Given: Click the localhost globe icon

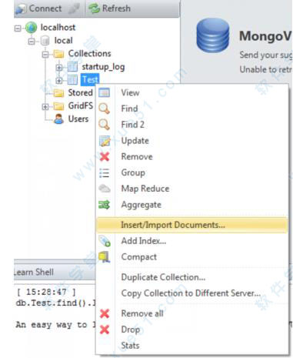Looking at the screenshot, I should 31,28.
